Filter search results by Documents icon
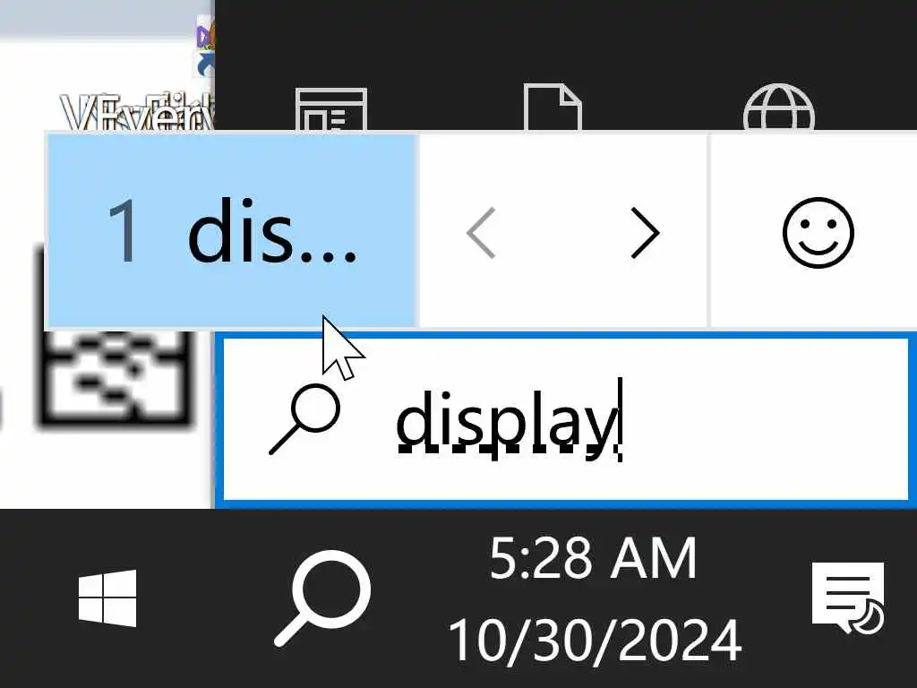The height and width of the screenshot is (688, 917). point(553,107)
